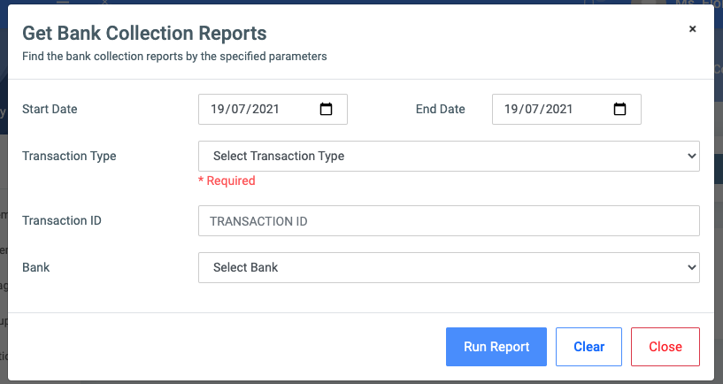
Task: Click the Transaction Type field label
Action: click(69, 156)
